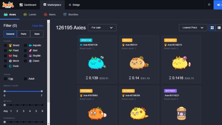Click the Plant leaf class icon
The height and width of the screenshot is (125, 222).
point(10,51)
